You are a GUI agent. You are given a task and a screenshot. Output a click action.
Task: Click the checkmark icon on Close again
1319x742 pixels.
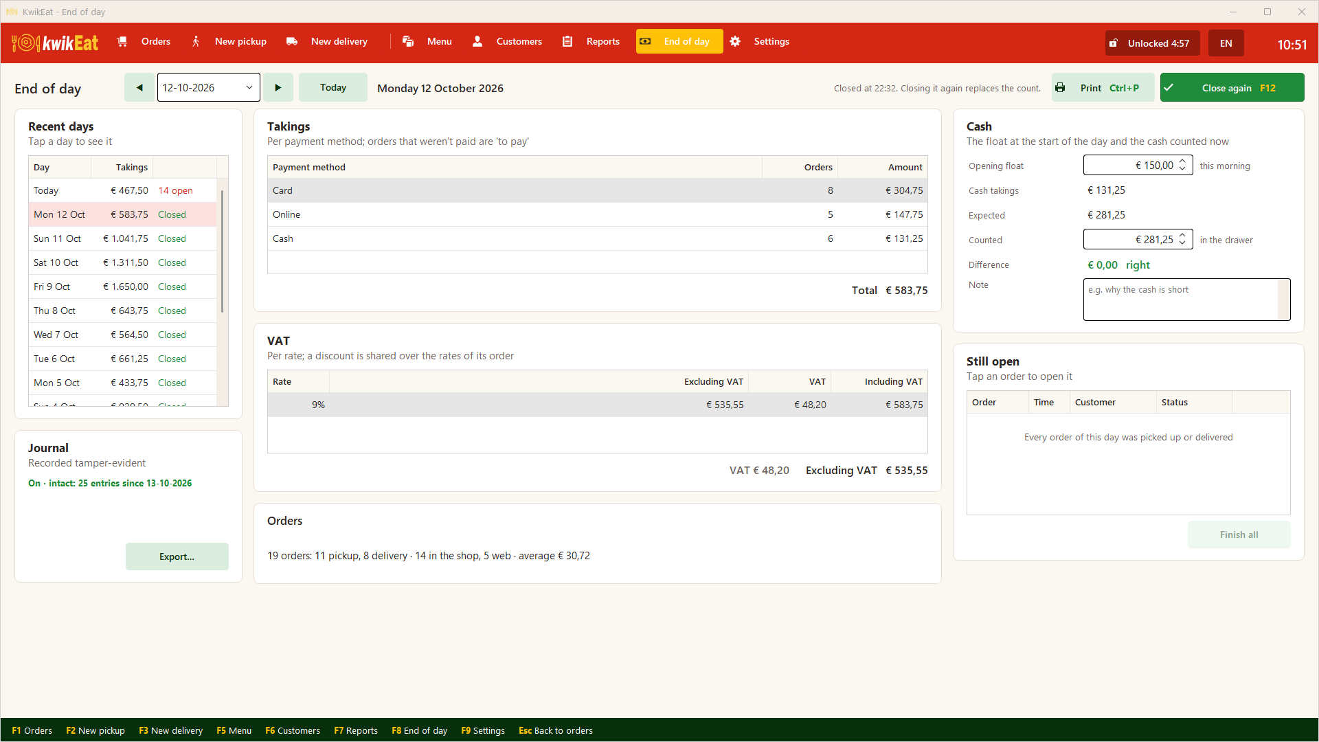[1169, 88]
